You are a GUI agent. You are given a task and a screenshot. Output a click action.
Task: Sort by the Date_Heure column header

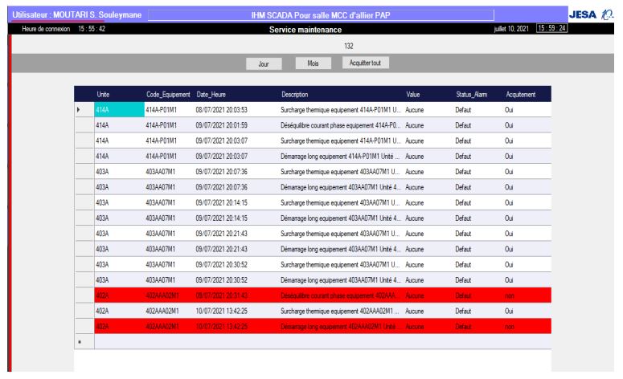click(212, 94)
